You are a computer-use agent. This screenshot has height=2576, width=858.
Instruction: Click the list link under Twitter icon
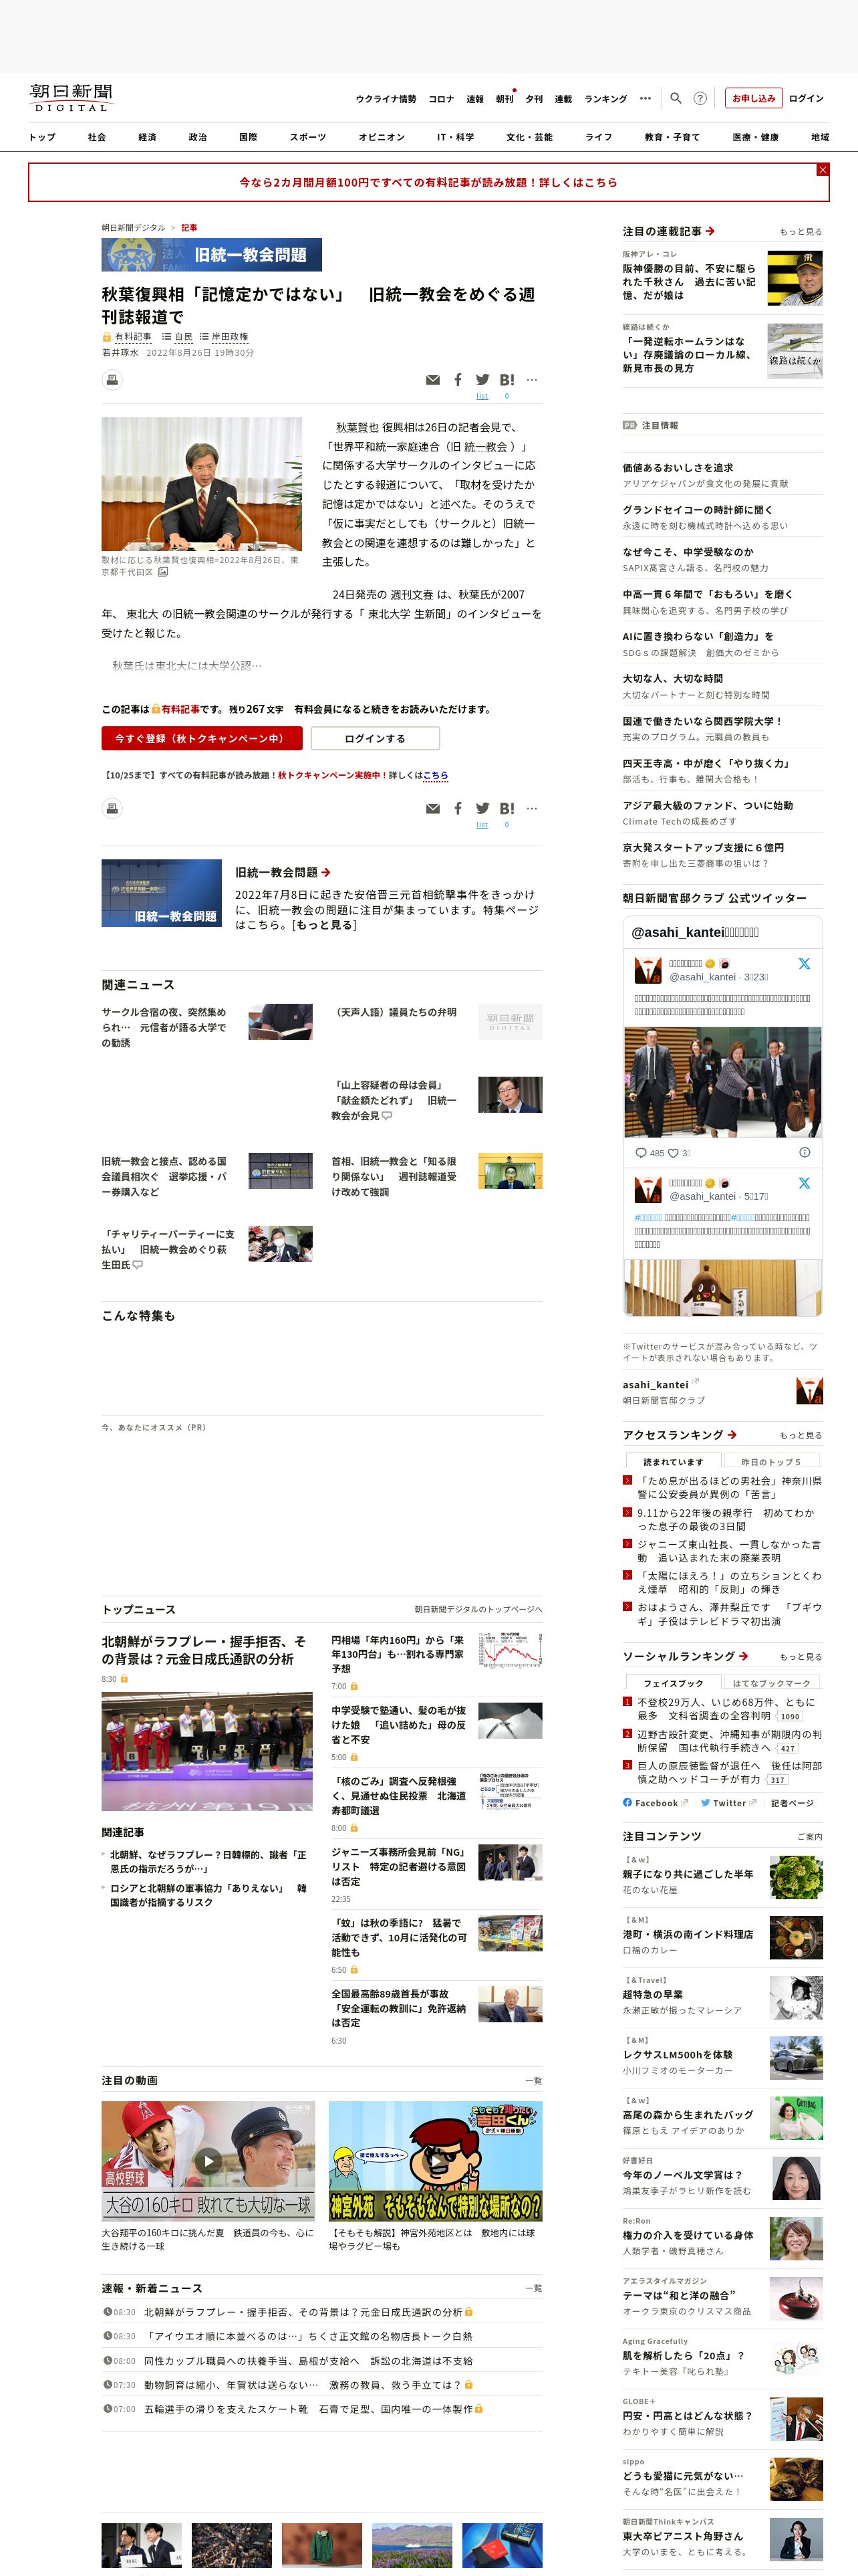[482, 396]
